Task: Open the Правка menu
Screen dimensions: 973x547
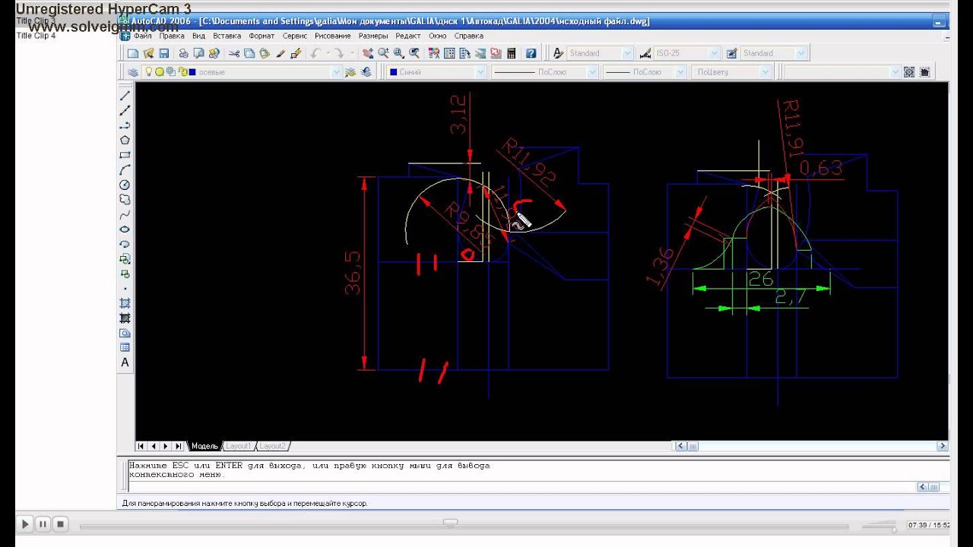Action: tap(172, 36)
